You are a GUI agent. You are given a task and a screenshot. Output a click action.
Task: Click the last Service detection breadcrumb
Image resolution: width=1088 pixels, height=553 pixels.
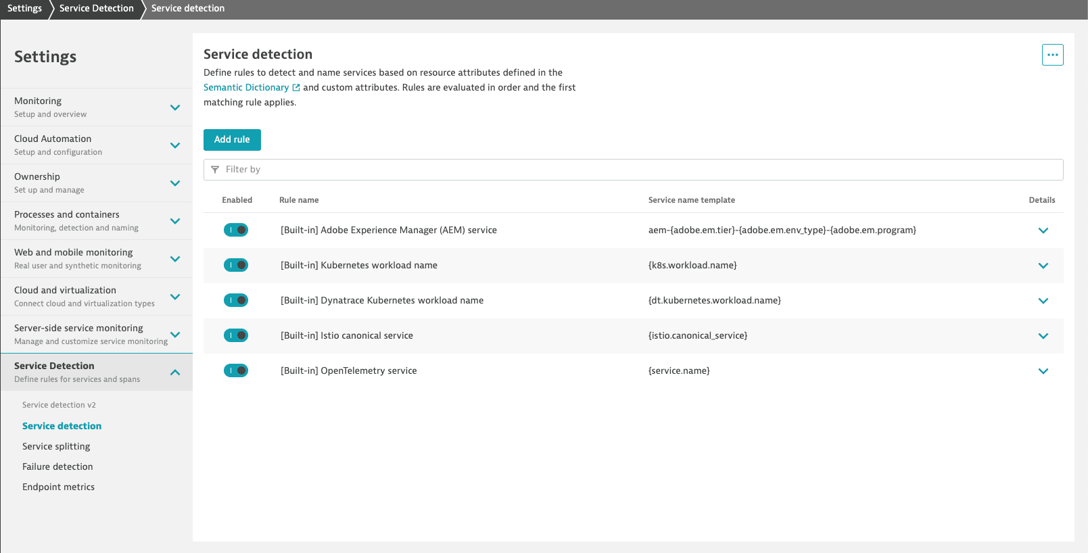(188, 8)
